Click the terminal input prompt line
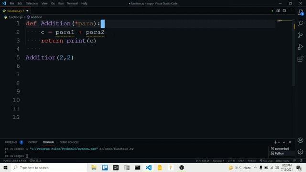Image resolution: width=306 pixels, height=172 pixels. (17, 156)
